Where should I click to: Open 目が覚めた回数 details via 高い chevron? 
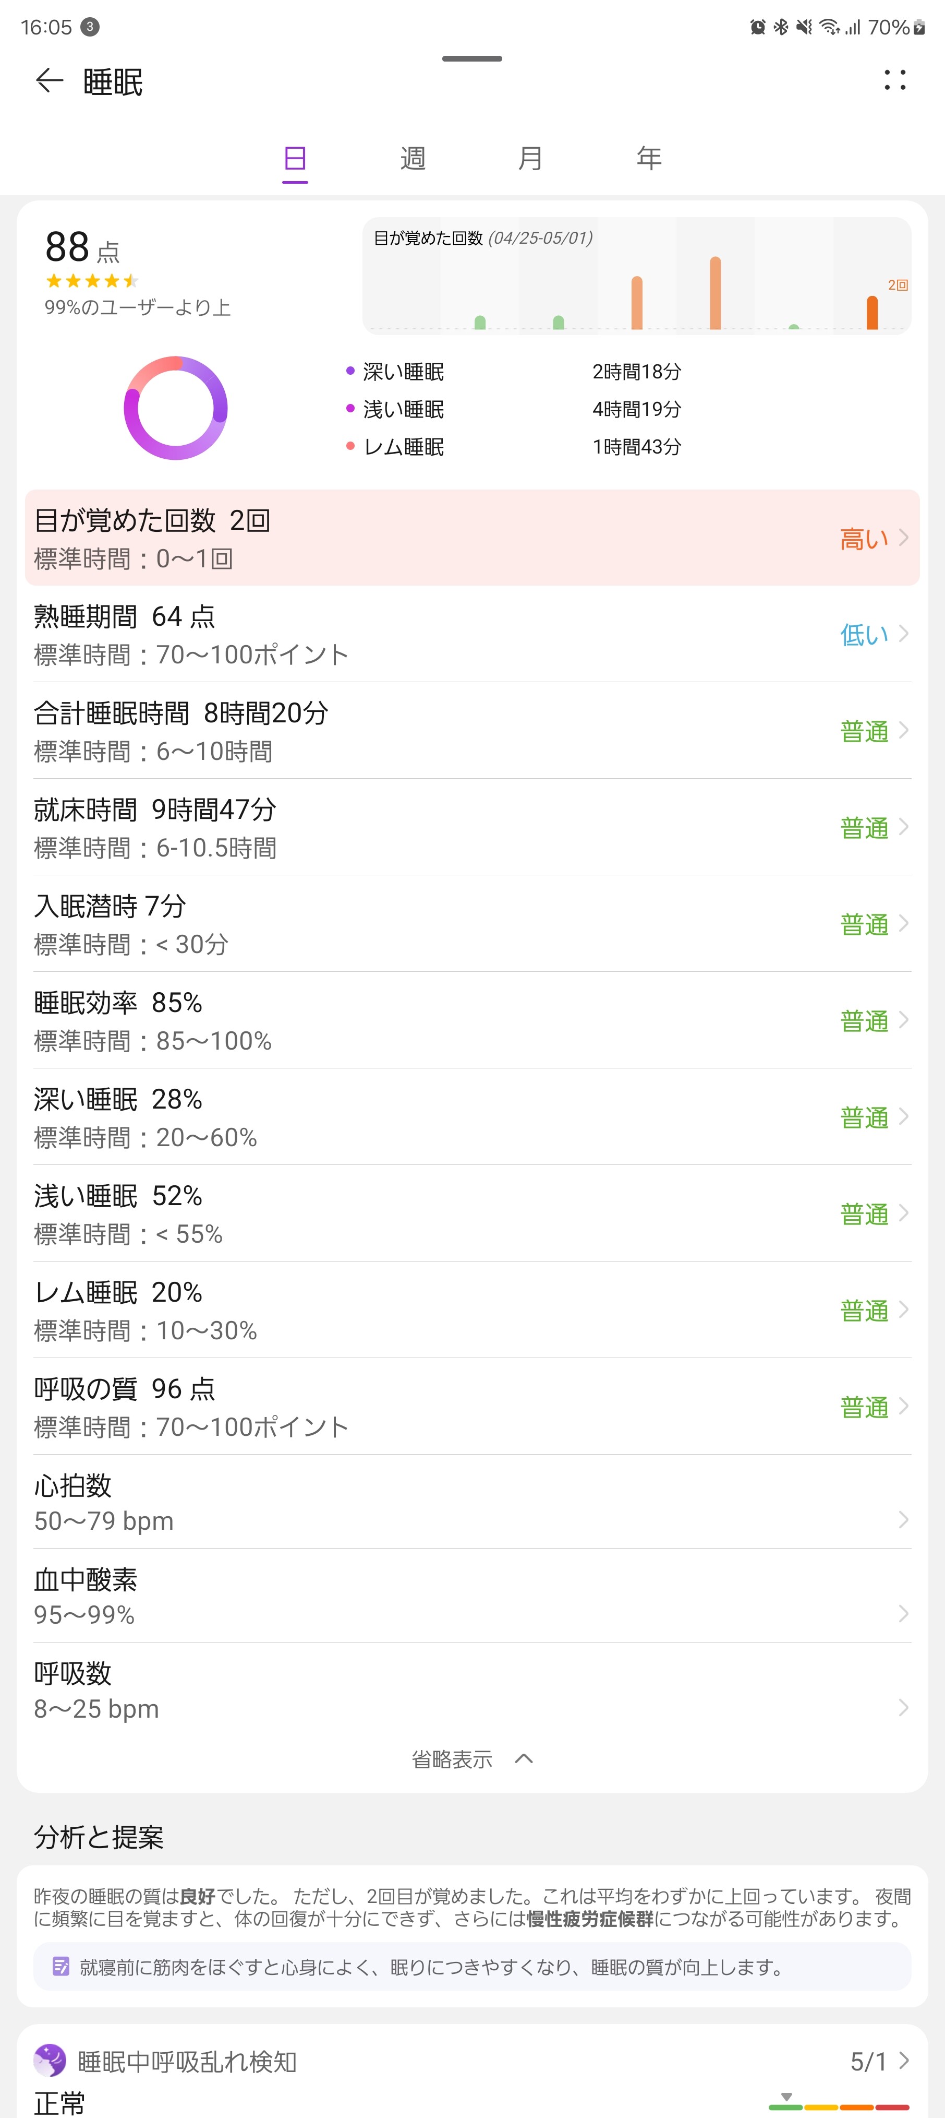pyautogui.click(x=903, y=539)
